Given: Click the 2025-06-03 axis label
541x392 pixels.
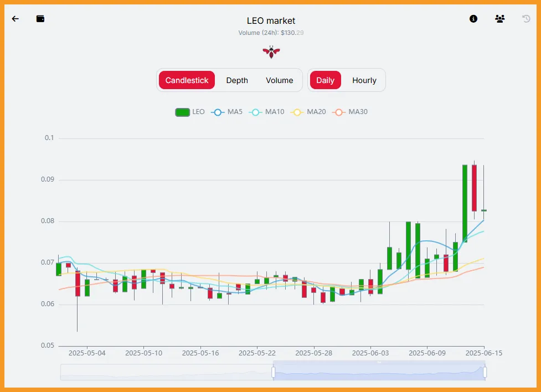Looking at the screenshot, I should click(370, 353).
